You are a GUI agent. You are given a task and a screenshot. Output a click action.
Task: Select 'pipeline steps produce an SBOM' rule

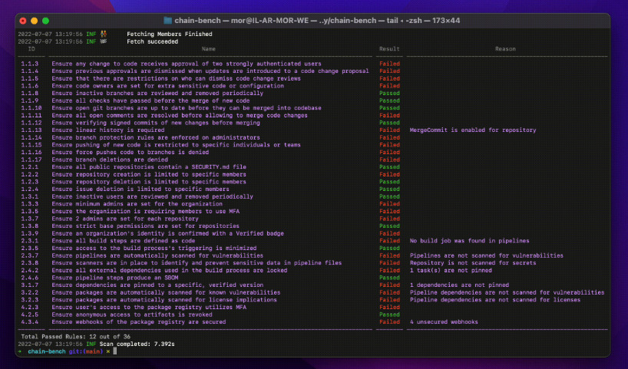pyautogui.click(x=127, y=278)
